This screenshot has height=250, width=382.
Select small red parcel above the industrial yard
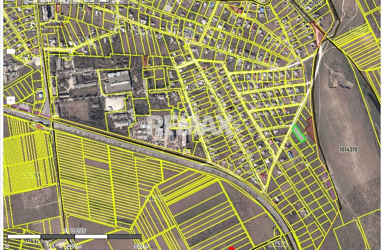click(145, 61)
